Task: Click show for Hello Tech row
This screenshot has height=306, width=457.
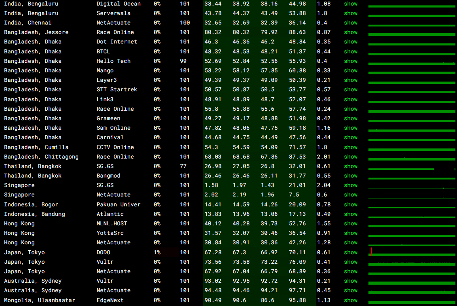Action: click(x=351, y=61)
